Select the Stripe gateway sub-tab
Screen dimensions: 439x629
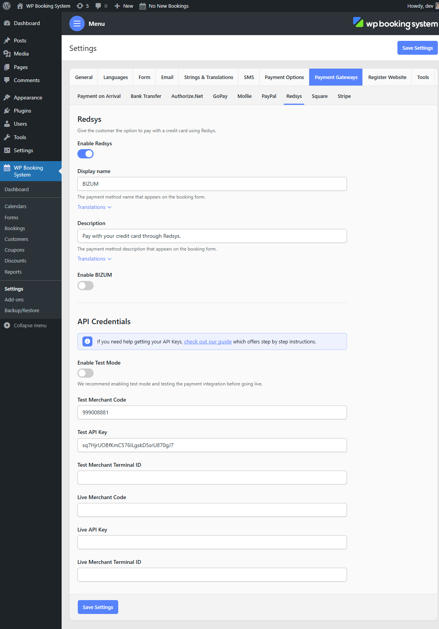click(344, 96)
